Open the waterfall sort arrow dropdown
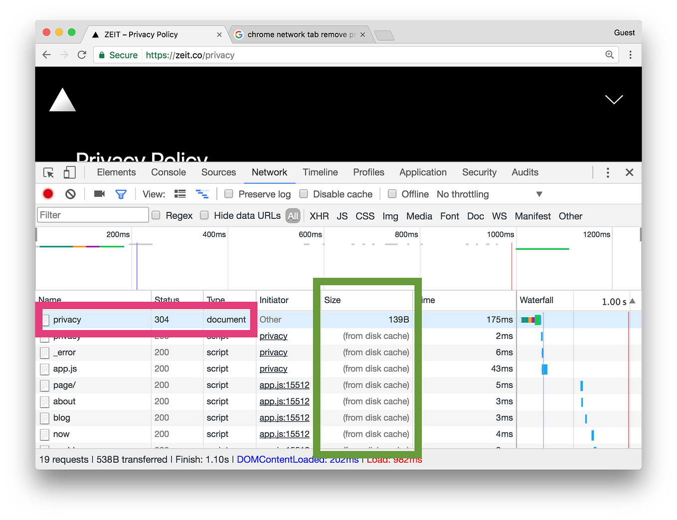The image size is (677, 520). [633, 301]
